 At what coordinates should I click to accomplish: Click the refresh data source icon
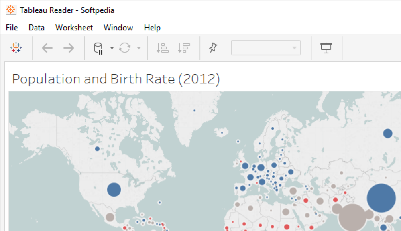tap(125, 47)
